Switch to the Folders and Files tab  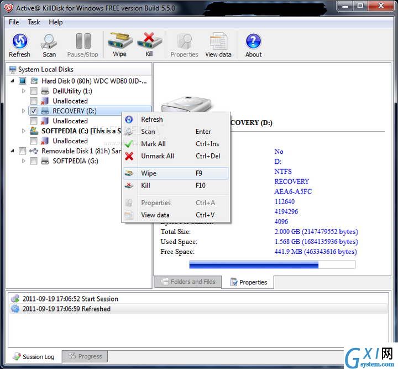(188, 282)
